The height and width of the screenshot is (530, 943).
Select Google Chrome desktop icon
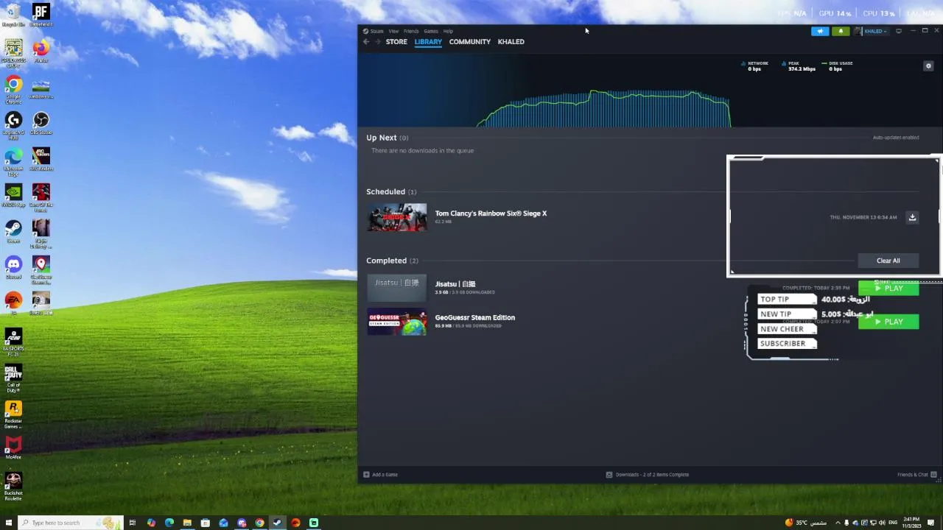tap(13, 90)
